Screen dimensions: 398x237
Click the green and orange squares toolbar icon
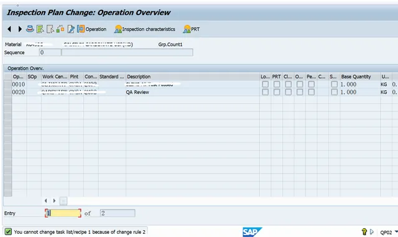(60, 29)
